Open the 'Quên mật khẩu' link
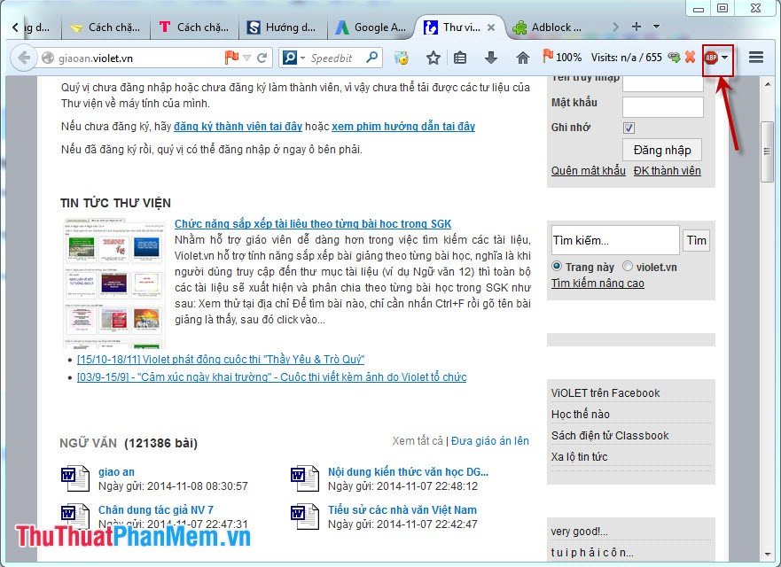Viewport: 781px width, 567px height. point(587,170)
